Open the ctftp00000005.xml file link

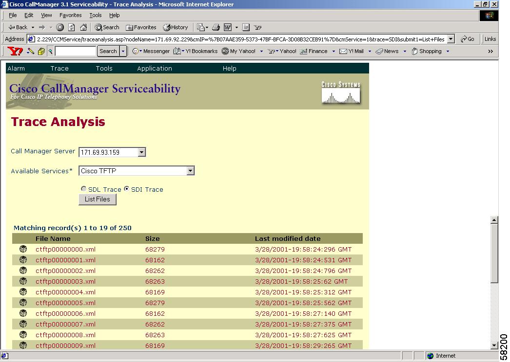tap(66, 303)
